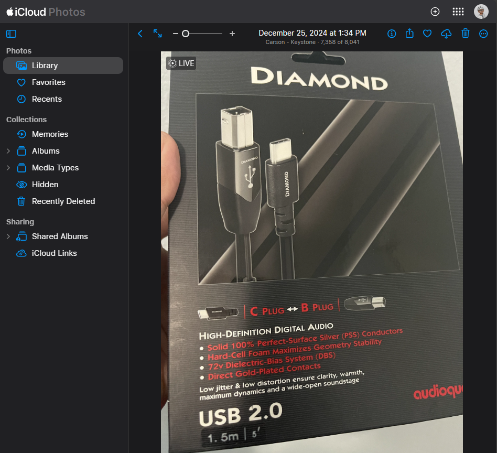Zoom in with the plus icon
The height and width of the screenshot is (453, 497).
232,33
